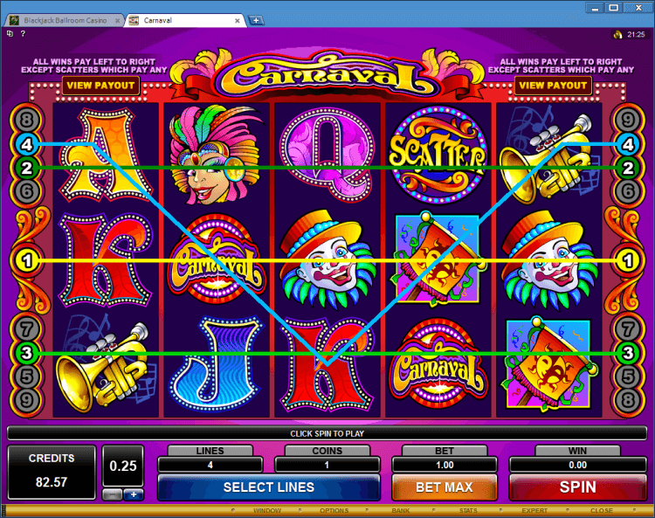Open the OPTIONS menu in bottom bar
The image size is (655, 518).
tap(334, 510)
